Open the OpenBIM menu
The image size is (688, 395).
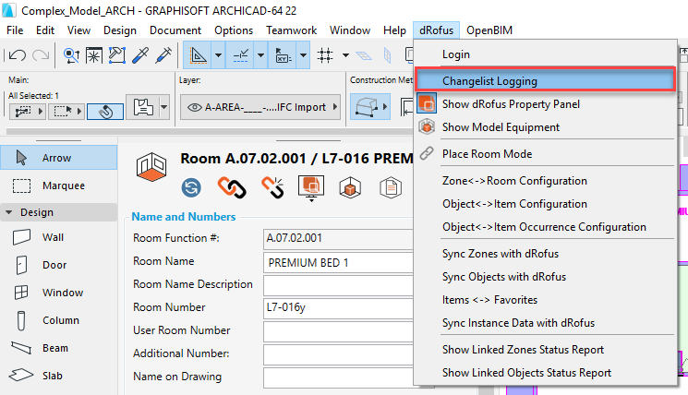489,30
